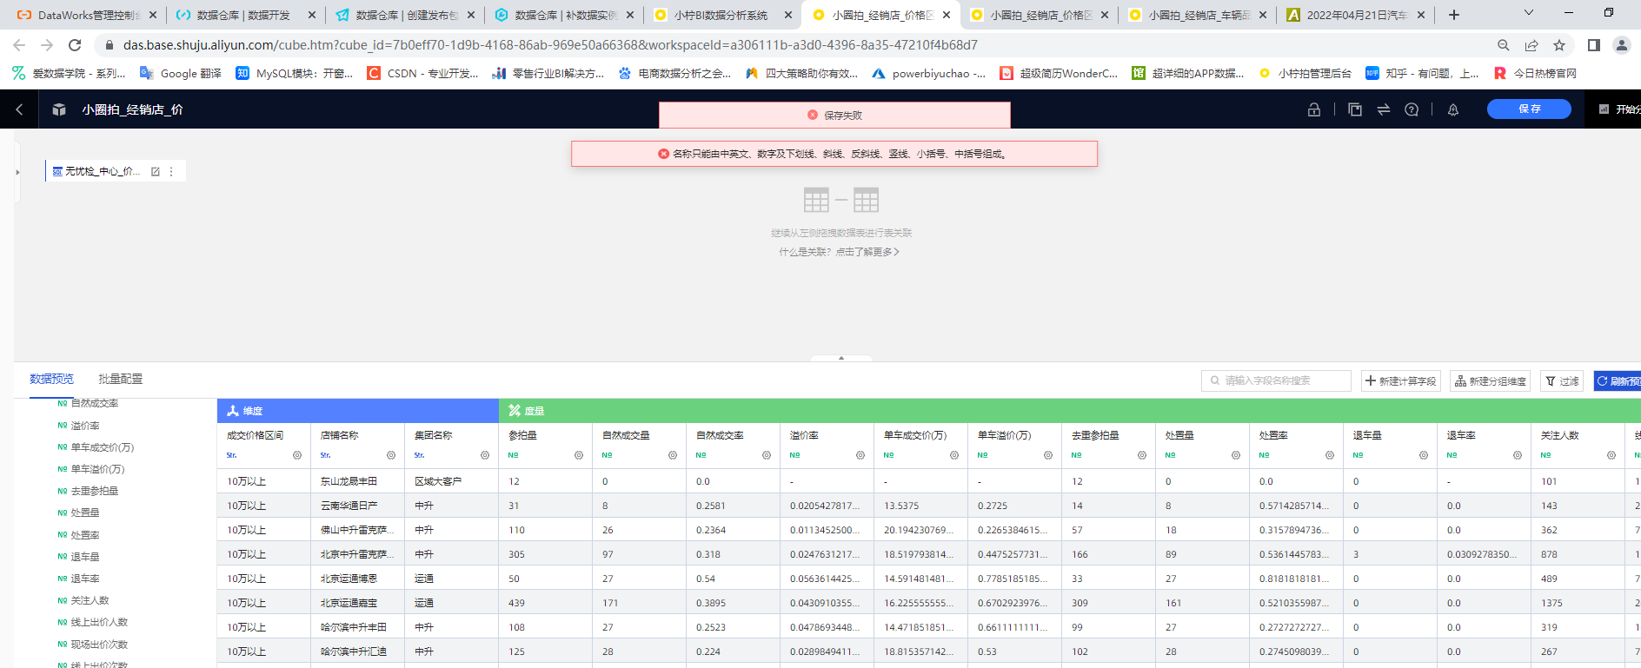Screen dimensions: 1641x668
Task: Click the lock icon in the header
Action: click(1314, 109)
